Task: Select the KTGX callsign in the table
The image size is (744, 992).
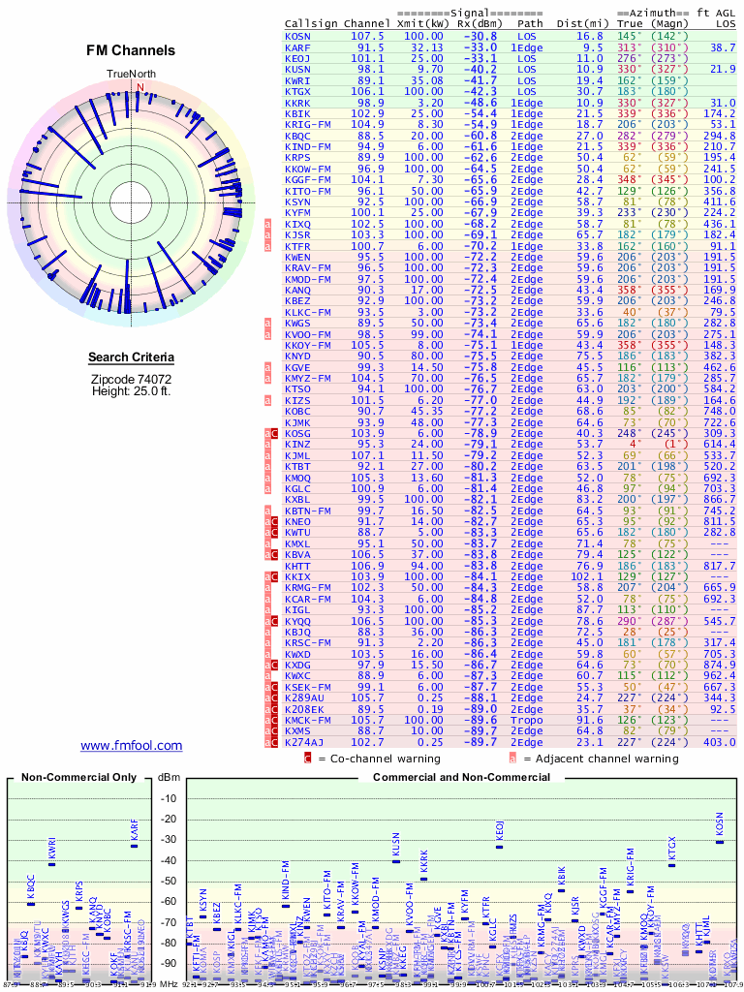Action: (297, 92)
